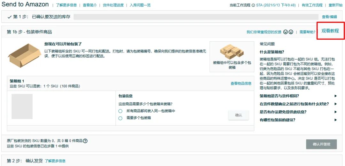Screen dimensions: 345x166
Task: Click the 确认并继续 button
Action: pos(321,144)
